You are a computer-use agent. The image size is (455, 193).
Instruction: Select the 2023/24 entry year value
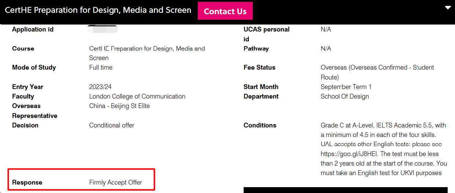point(100,87)
